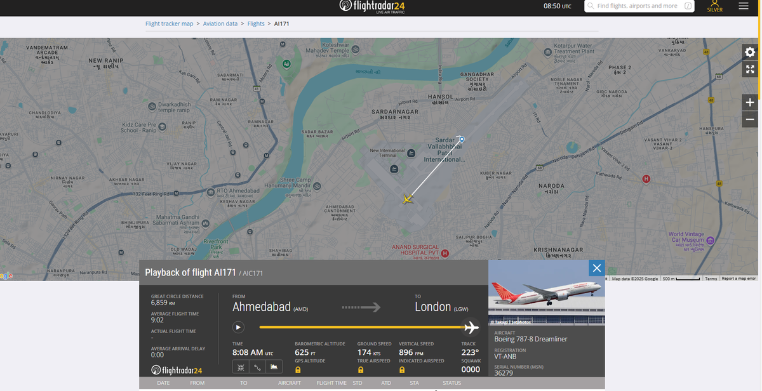Open map settings gear icon
Screen dimensions: 762x391
[750, 53]
